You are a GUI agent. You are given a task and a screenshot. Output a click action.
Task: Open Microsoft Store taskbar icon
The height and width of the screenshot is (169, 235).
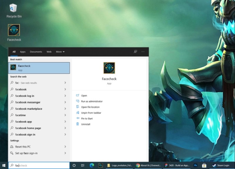click(204, 165)
